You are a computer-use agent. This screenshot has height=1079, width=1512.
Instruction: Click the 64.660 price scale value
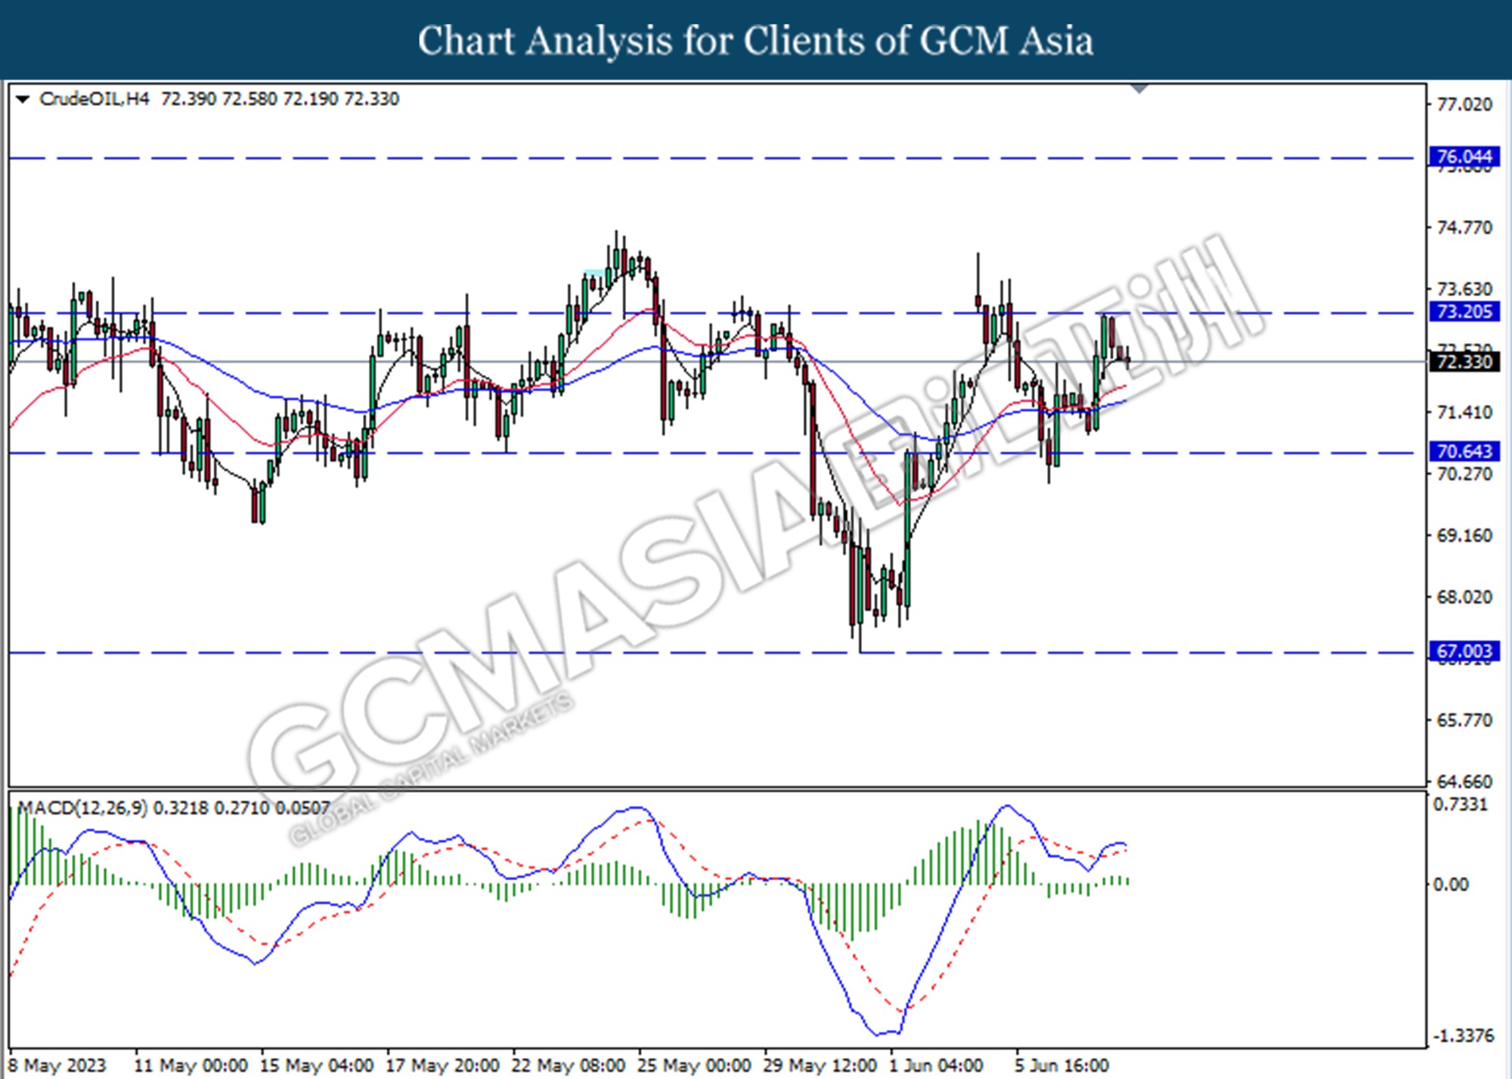coord(1464,781)
